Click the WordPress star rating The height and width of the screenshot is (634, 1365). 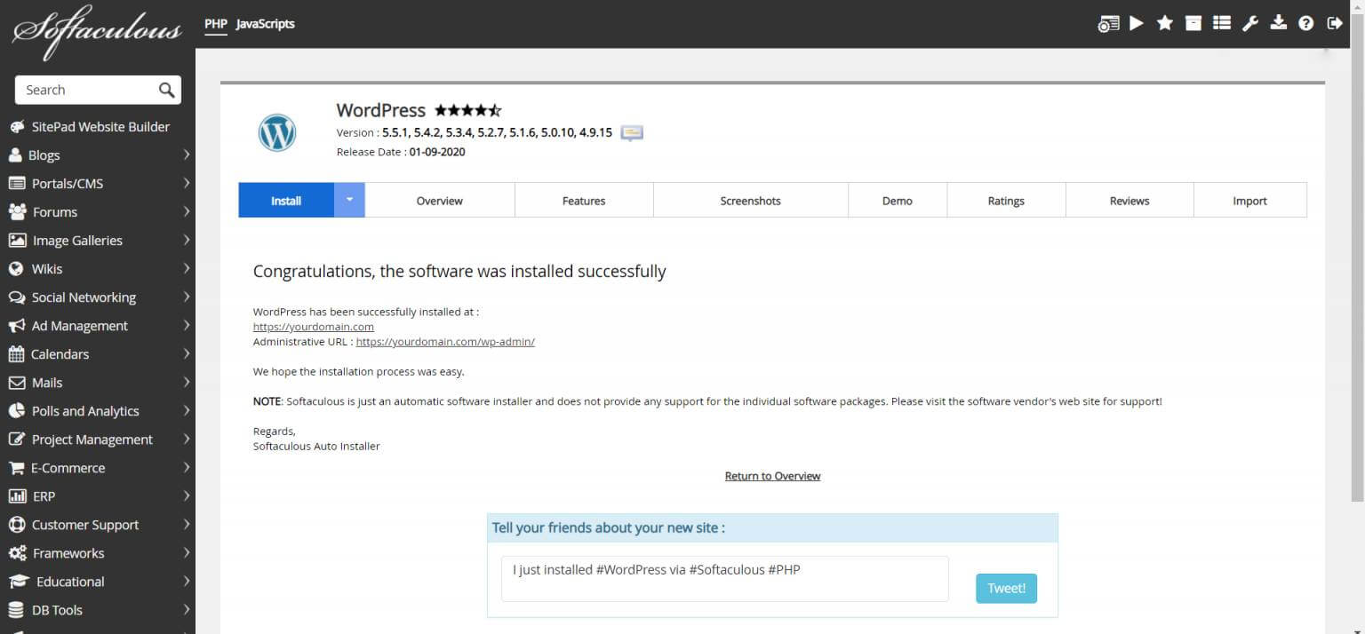pyautogui.click(x=467, y=111)
